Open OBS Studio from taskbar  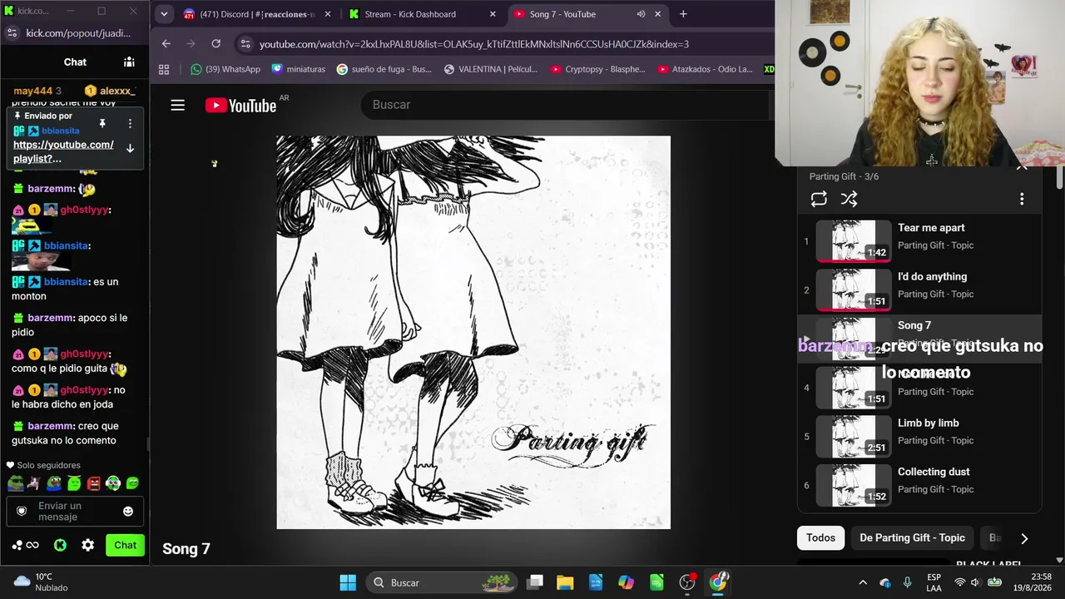click(687, 582)
